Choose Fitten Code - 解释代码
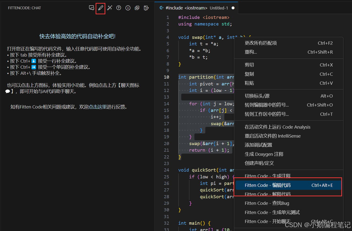This screenshot has width=352, height=231. coord(289,194)
